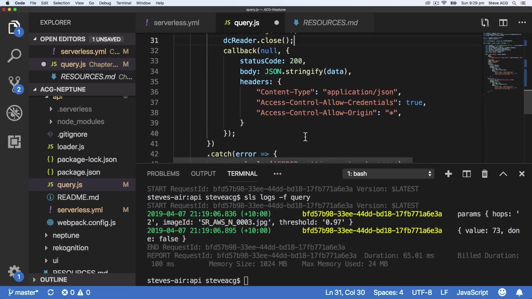Kill terminal using trash icon
Image resolution: width=532 pixels, height=299 pixels.
click(485, 174)
